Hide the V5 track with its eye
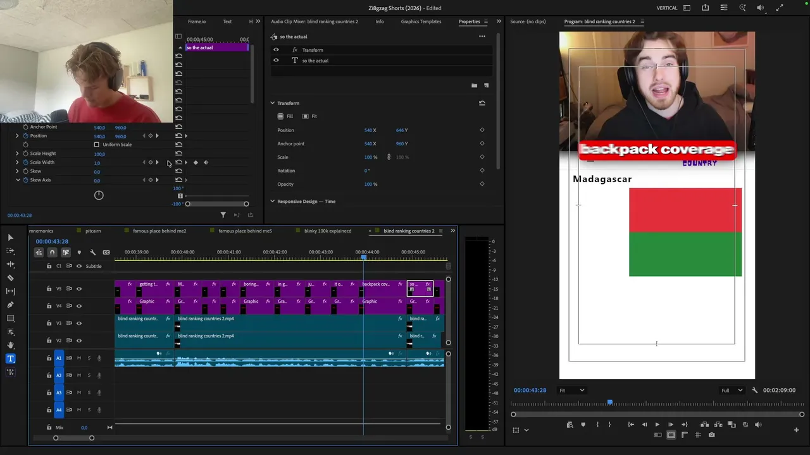The height and width of the screenshot is (455, 810). pos(79,289)
